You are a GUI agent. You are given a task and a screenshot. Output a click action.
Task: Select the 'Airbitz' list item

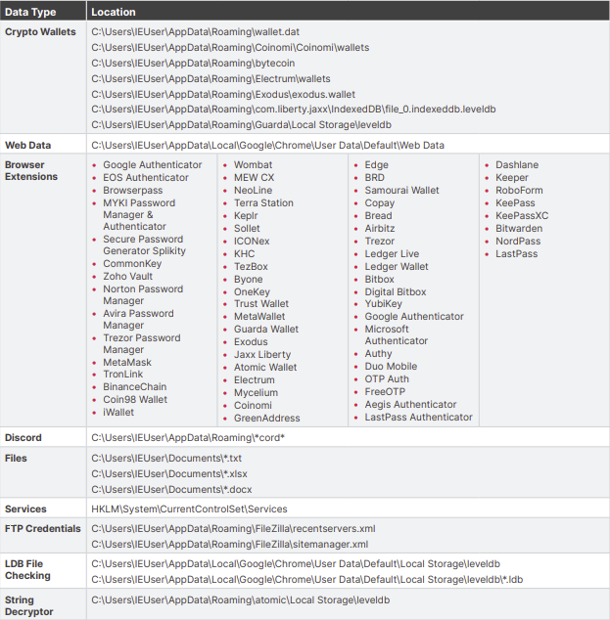coord(380,228)
